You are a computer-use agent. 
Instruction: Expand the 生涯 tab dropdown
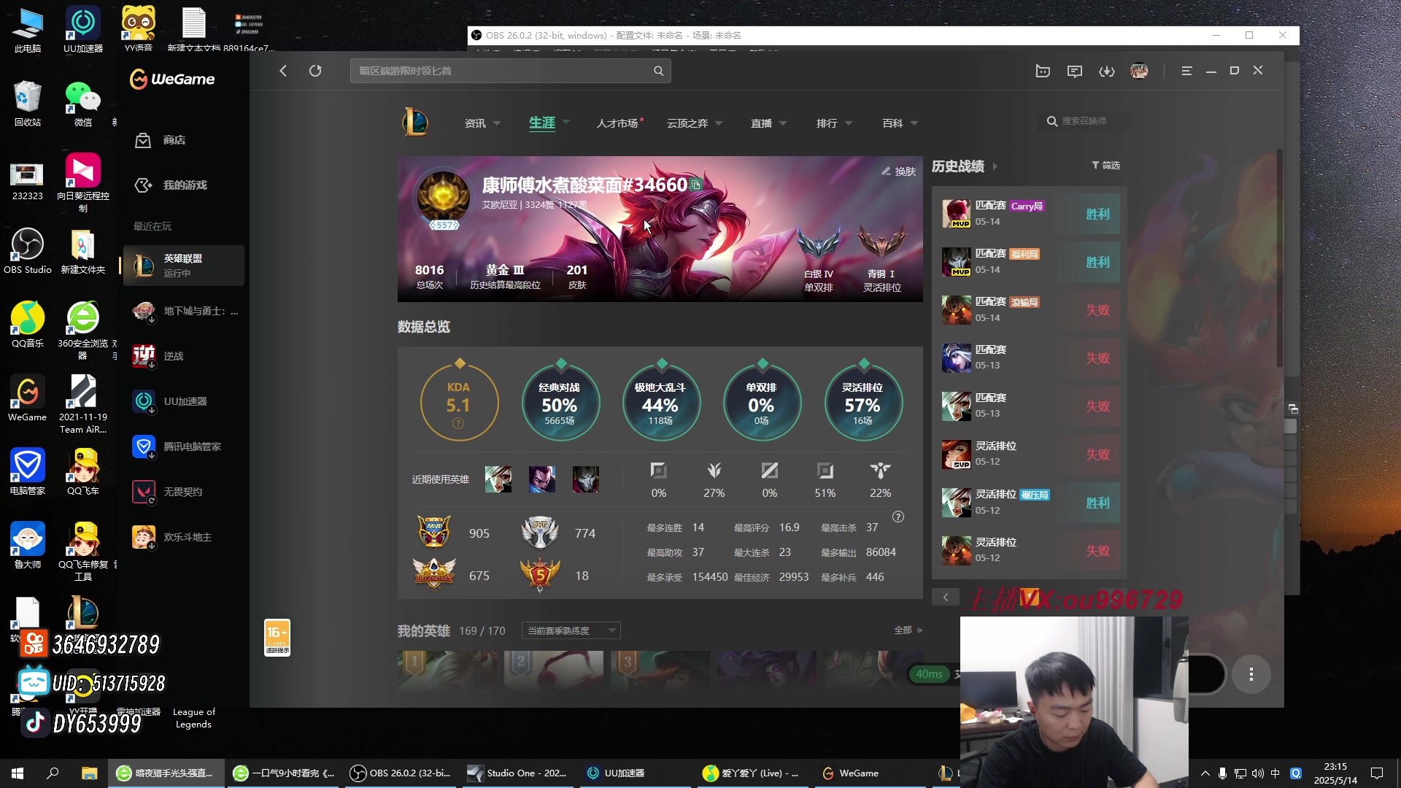[x=566, y=123]
